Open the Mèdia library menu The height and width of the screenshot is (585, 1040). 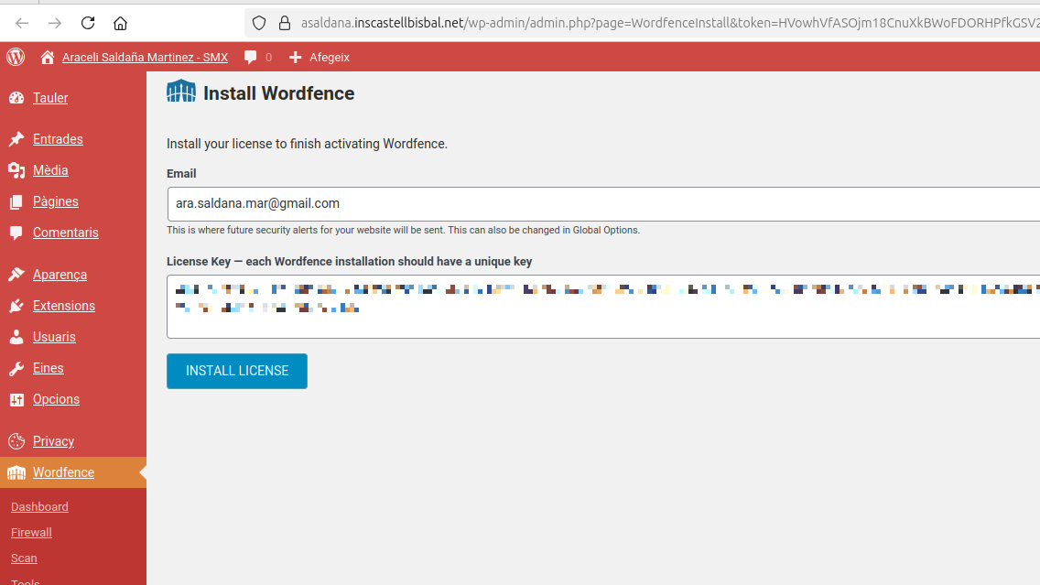click(x=50, y=170)
